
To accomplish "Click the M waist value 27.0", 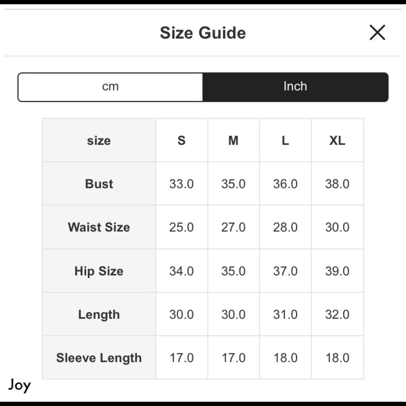I will [233, 227].
